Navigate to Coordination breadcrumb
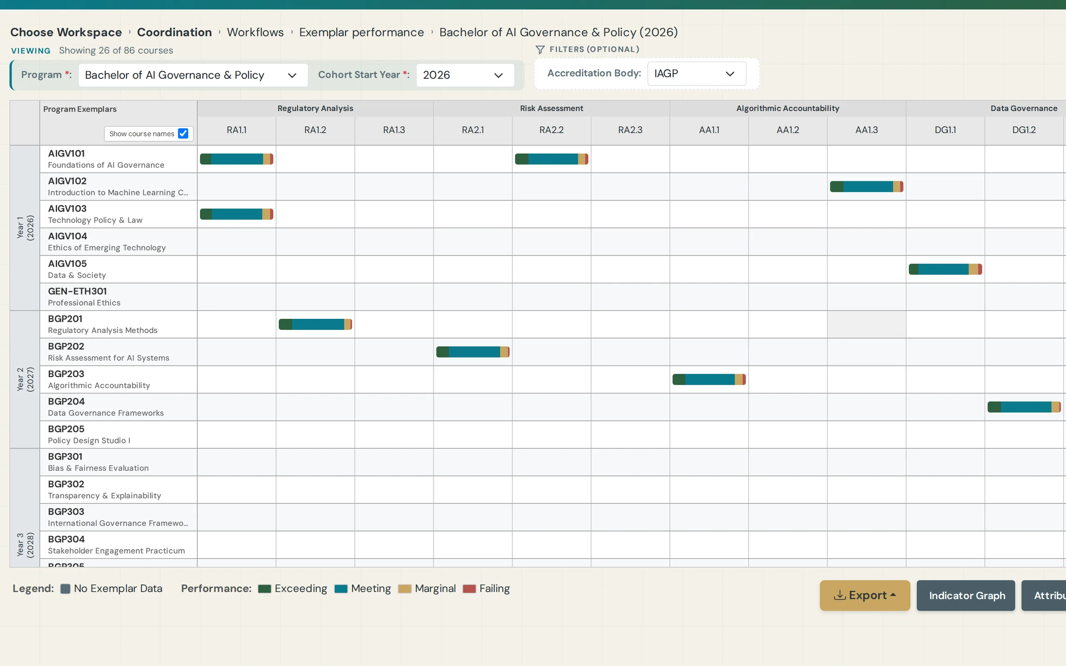Viewport: 1066px width, 666px height. [174, 32]
